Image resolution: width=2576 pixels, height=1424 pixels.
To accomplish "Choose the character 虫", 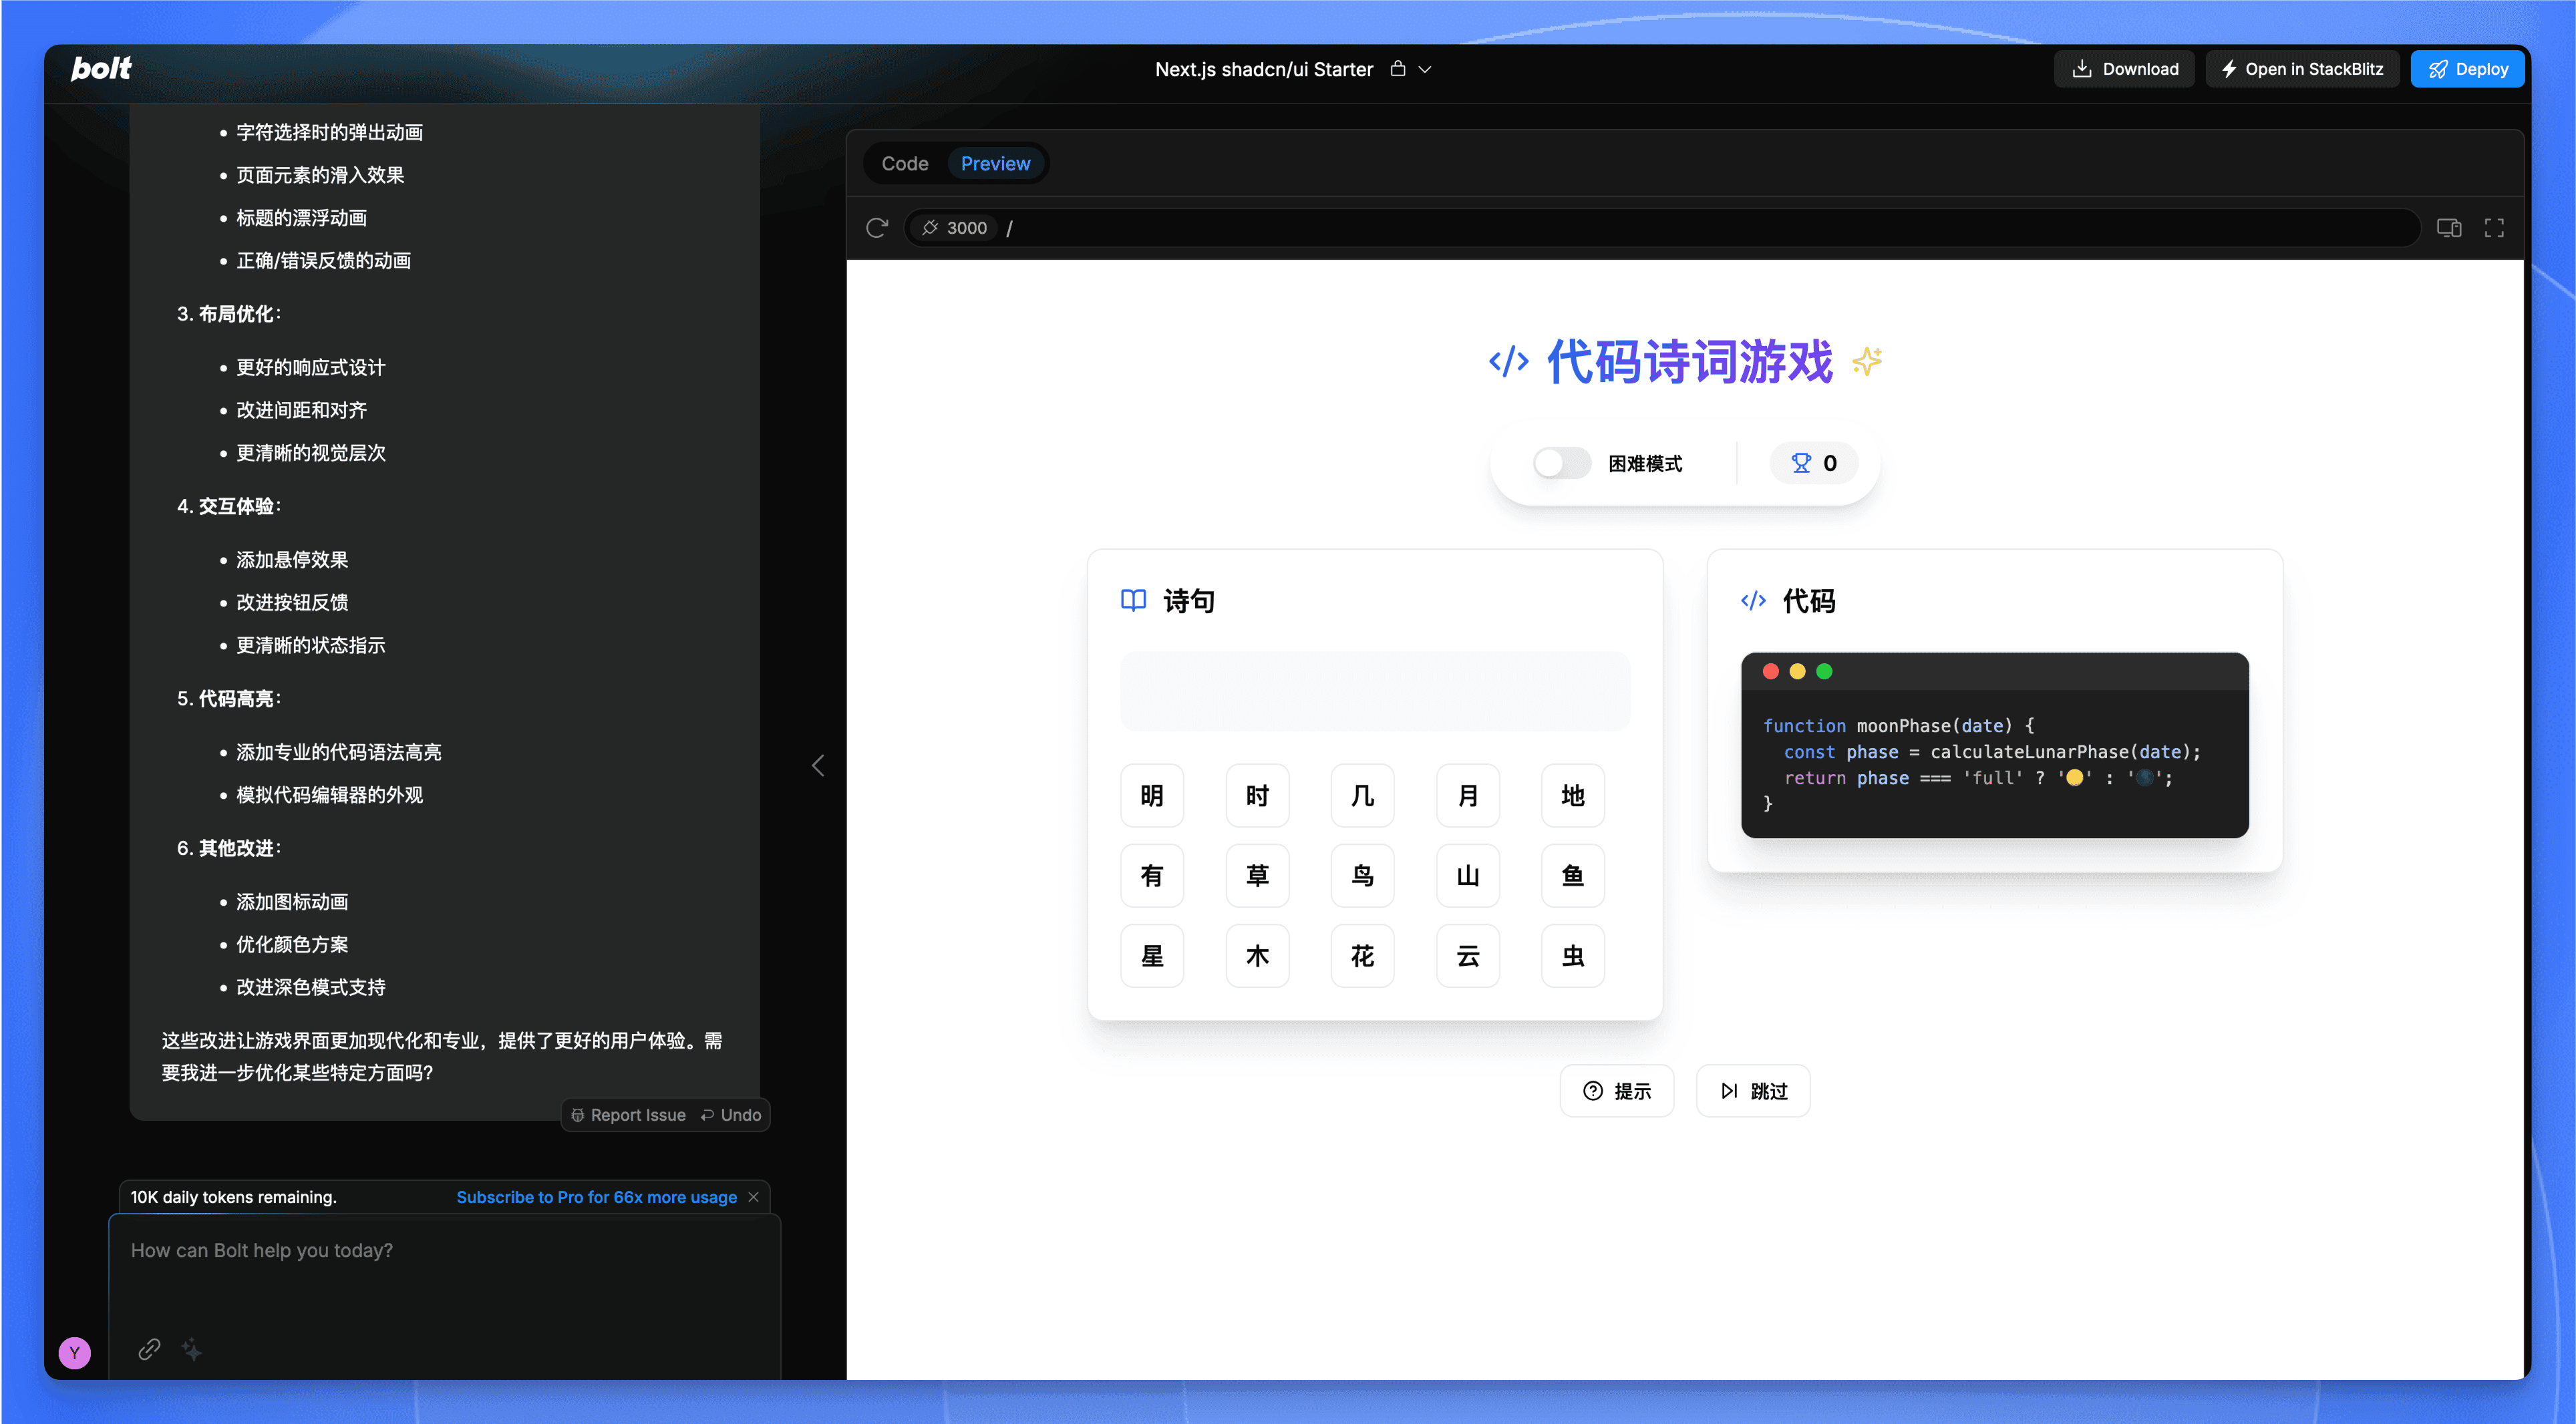I will pyautogui.click(x=1573, y=955).
